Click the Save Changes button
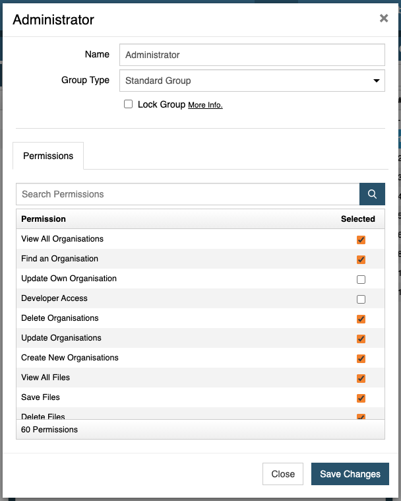Screen dimensions: 401x501 click(x=350, y=474)
